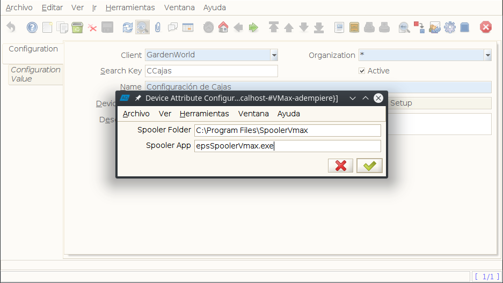The height and width of the screenshot is (283, 503).
Task: Click the Refresh/requery toolbar icon
Action: pyautogui.click(x=127, y=27)
